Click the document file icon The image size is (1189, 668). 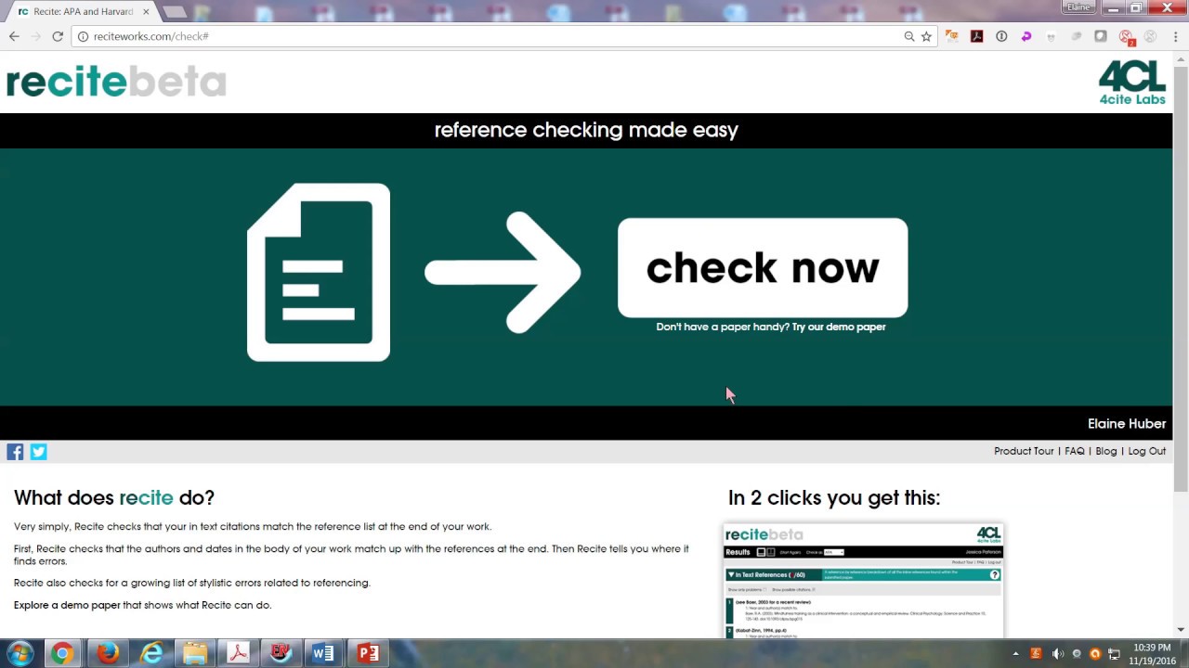pos(319,272)
